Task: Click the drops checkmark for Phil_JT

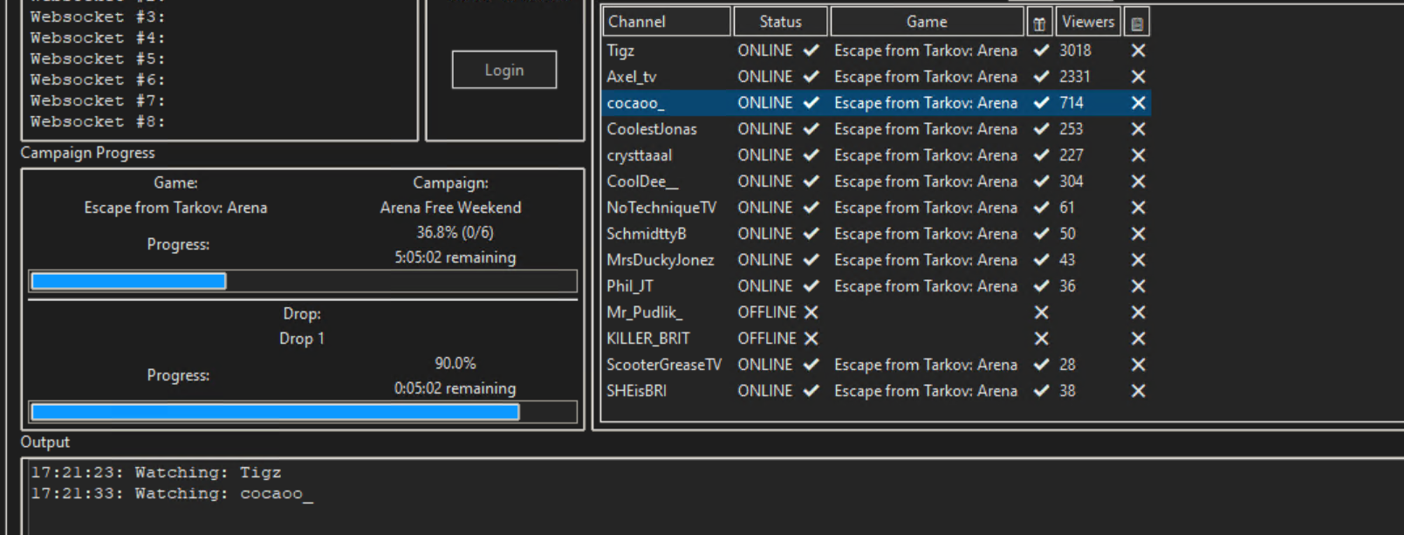Action: pos(1041,286)
